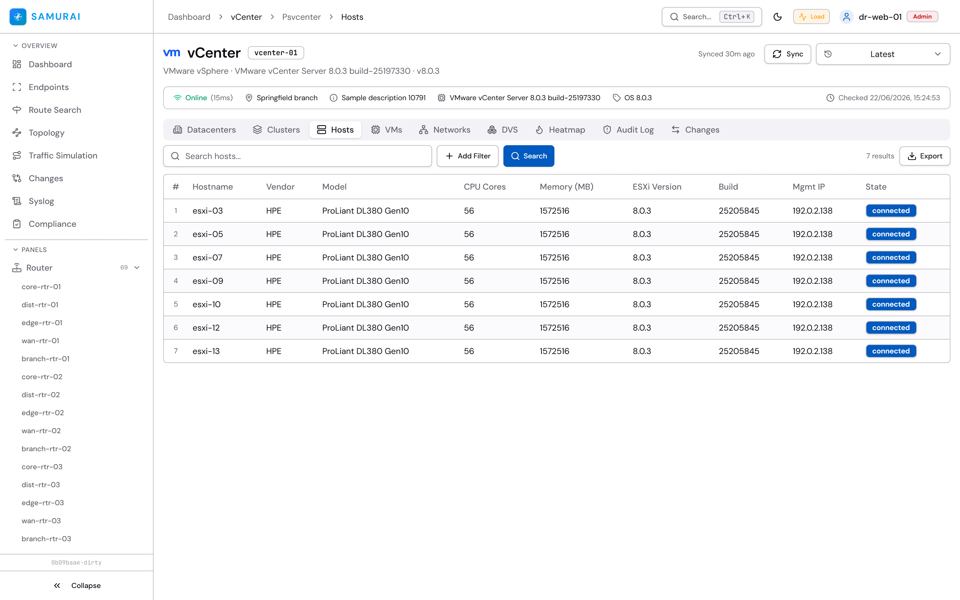Click the Load status badge
Viewport: 960px width, 600px height.
point(811,17)
